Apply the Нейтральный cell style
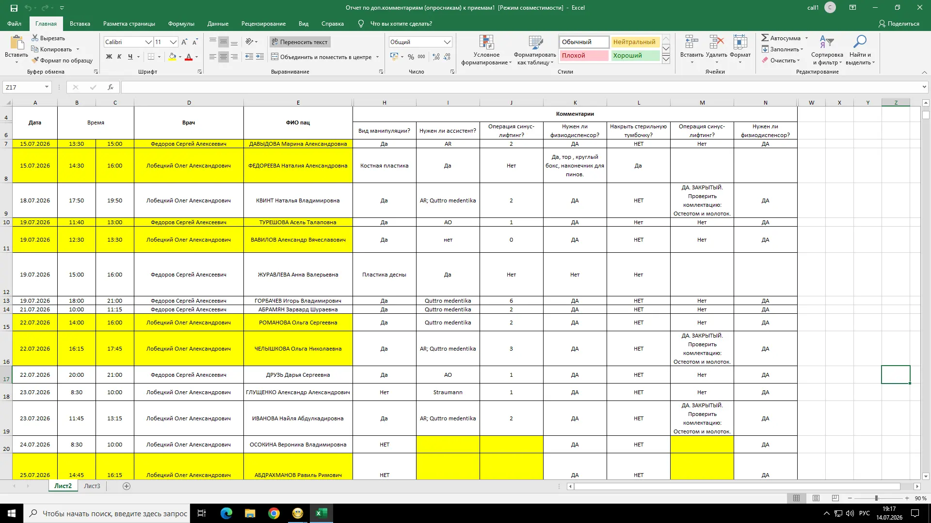The image size is (931, 523). [x=635, y=42]
